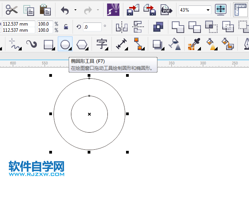Select the Polygon tool
Screen dimensions: 249x197
tap(82, 45)
